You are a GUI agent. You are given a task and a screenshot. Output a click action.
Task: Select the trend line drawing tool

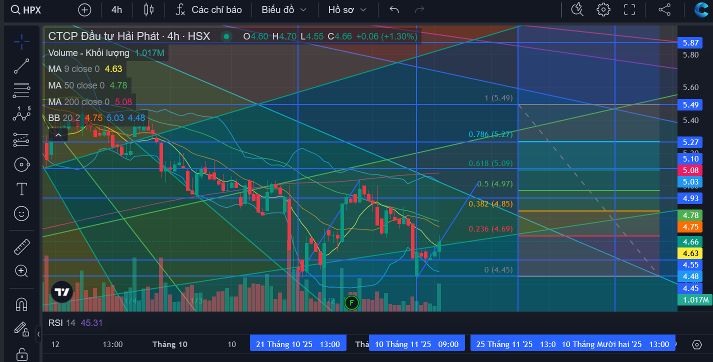point(21,66)
